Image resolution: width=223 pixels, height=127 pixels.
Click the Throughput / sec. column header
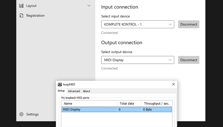tap(157, 104)
